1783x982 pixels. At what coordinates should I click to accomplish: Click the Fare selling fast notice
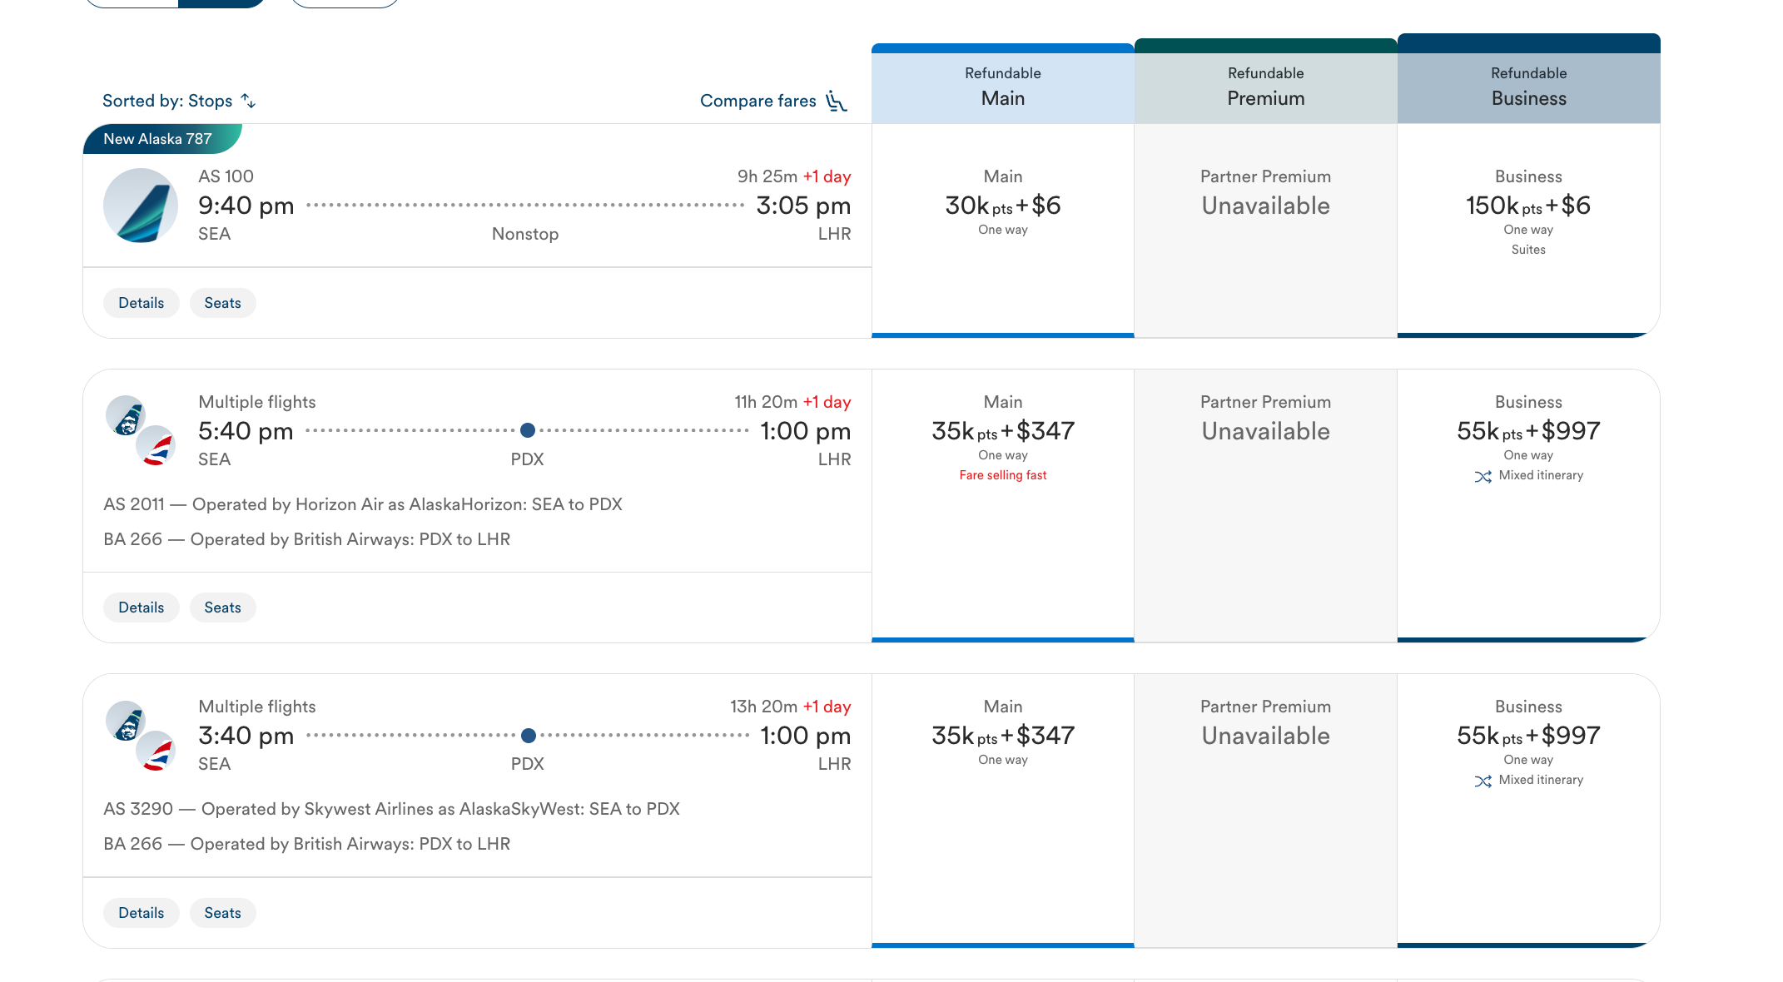click(x=1003, y=475)
